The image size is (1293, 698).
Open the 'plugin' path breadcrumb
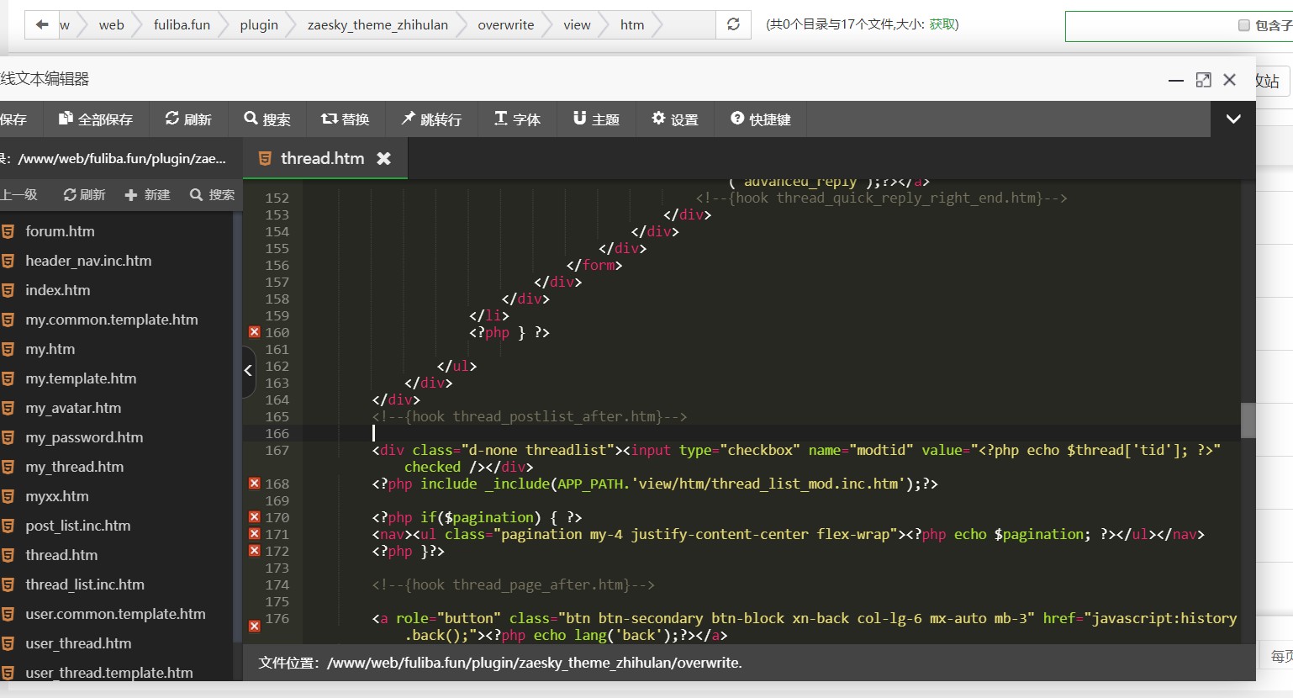click(259, 24)
